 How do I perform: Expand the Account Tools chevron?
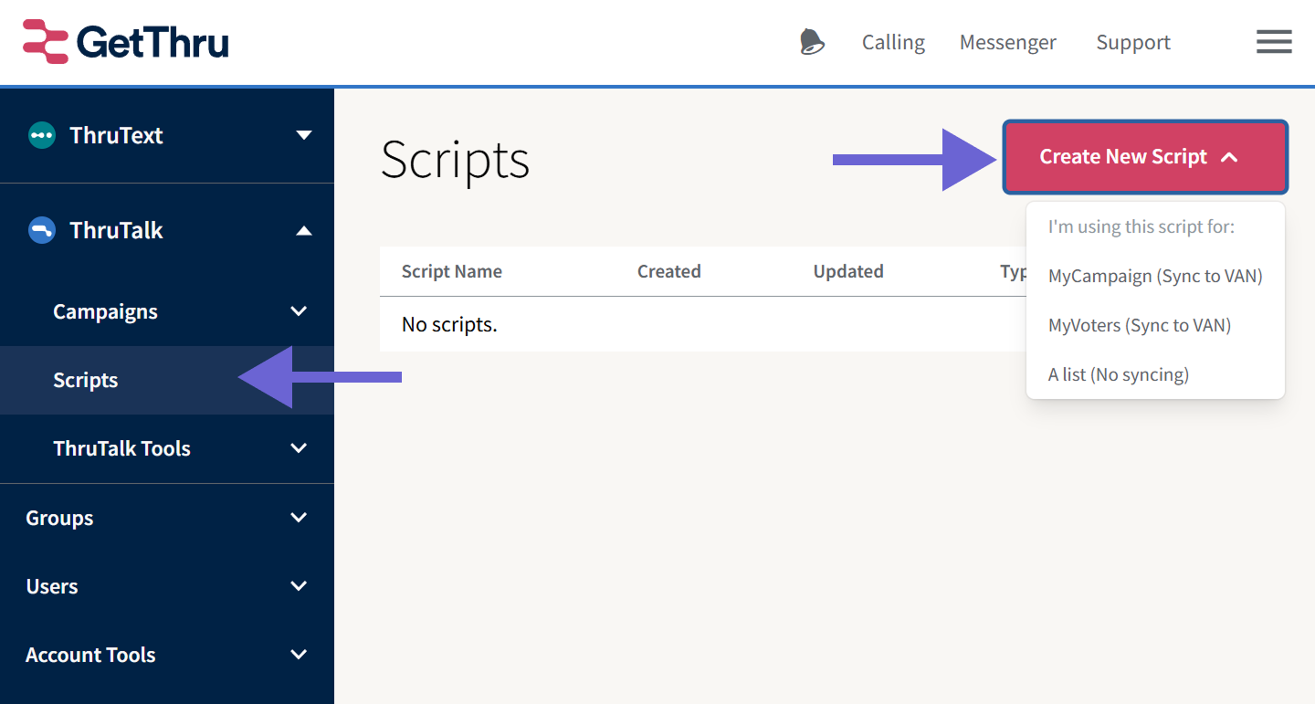click(299, 655)
